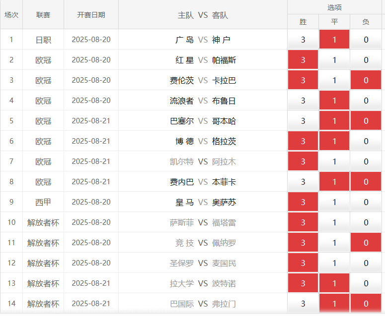Deselect loss option 0 for 竞技 VS 佩纳罗

click(366, 243)
